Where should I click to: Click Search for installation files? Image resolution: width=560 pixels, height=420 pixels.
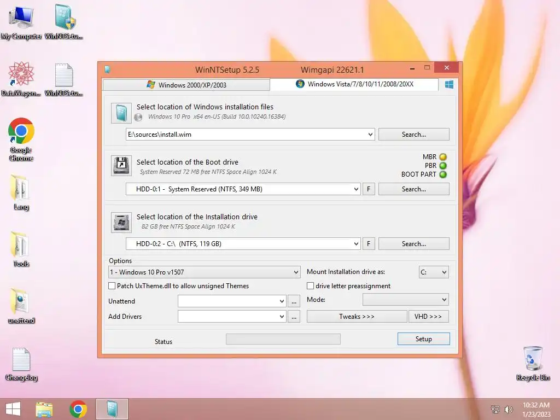413,135
